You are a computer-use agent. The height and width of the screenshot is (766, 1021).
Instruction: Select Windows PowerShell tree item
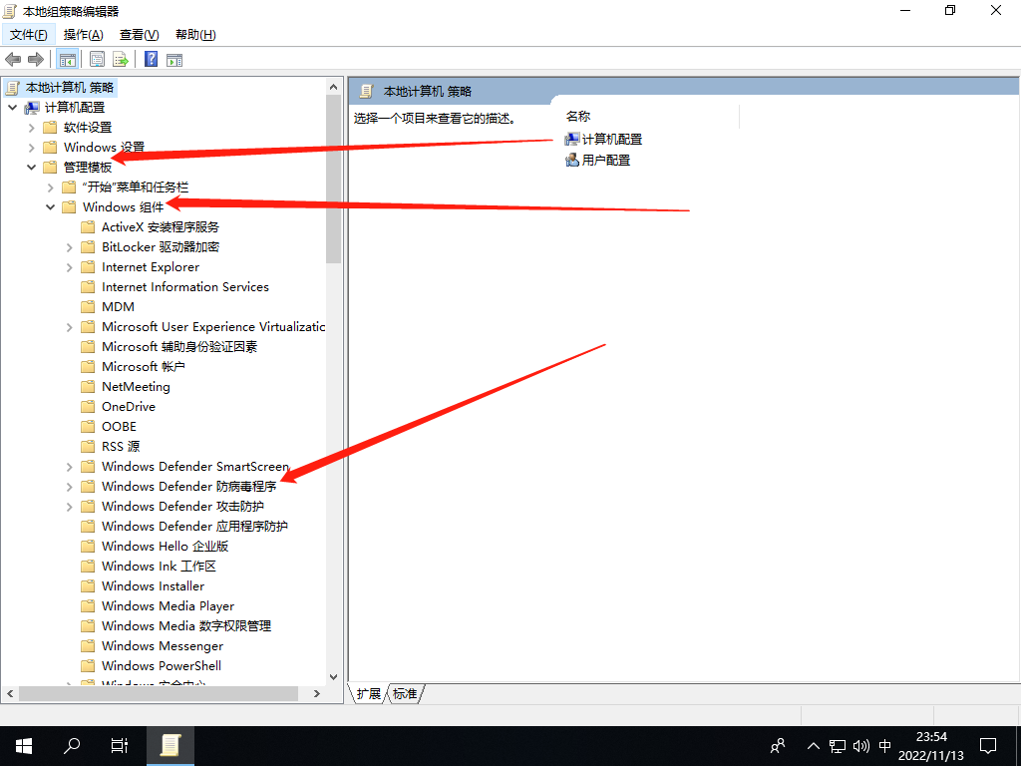pyautogui.click(x=162, y=665)
